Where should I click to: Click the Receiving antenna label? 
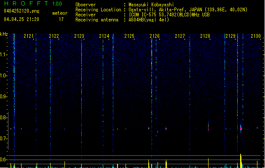click(97, 20)
